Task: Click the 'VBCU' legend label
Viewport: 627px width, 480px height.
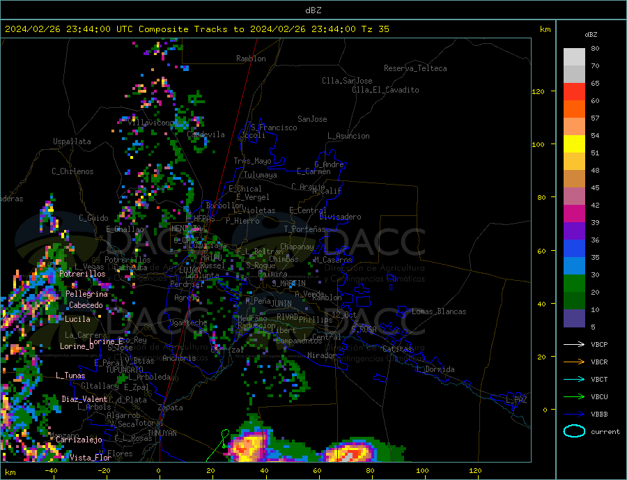Action: coord(599,397)
